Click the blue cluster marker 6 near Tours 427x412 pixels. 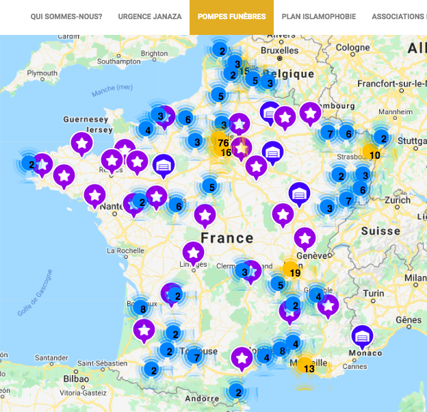[177, 205]
